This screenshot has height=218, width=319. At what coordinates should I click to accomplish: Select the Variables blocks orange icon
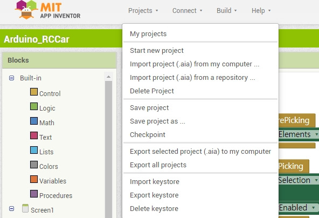34,179
